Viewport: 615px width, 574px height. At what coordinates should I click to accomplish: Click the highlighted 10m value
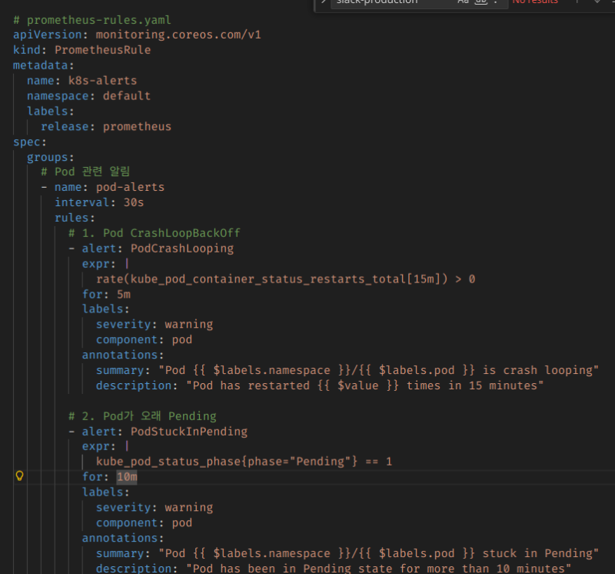click(127, 477)
